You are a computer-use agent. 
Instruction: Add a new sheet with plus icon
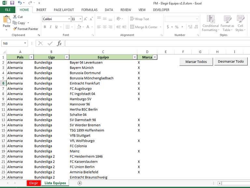80,183
